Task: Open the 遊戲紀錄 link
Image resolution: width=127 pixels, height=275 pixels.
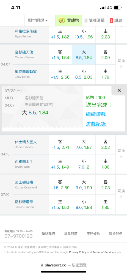Action: (96, 124)
